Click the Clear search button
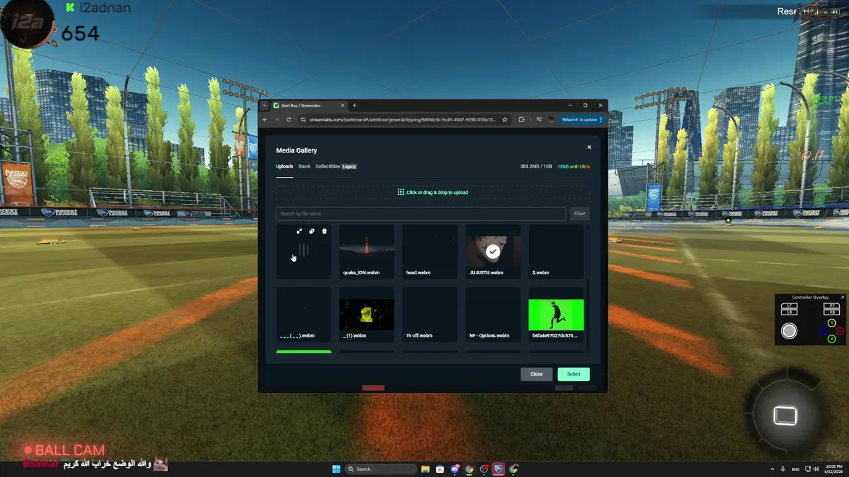 pos(580,213)
